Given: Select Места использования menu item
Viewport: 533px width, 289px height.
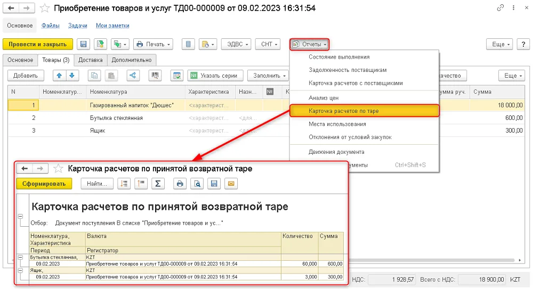Looking at the screenshot, I should pos(364,124).
